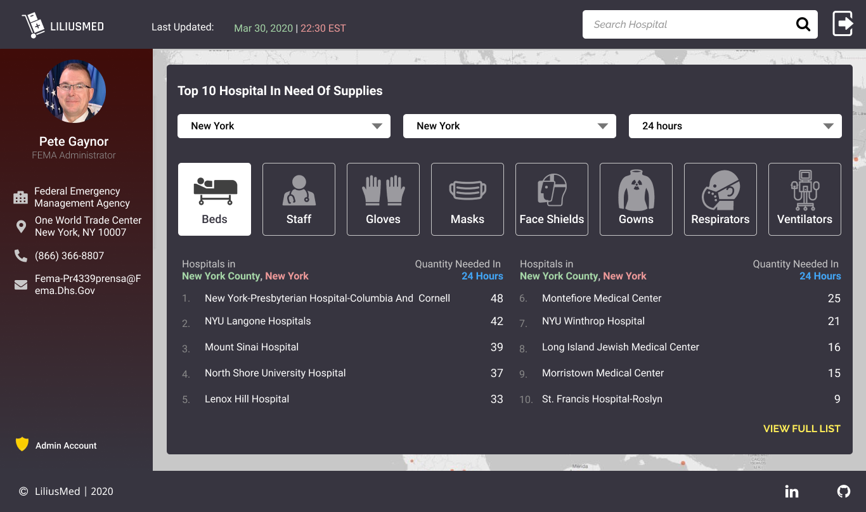Image resolution: width=866 pixels, height=512 pixels.
Task: Click the NYU Langone Hospitals row
Action: (342, 321)
